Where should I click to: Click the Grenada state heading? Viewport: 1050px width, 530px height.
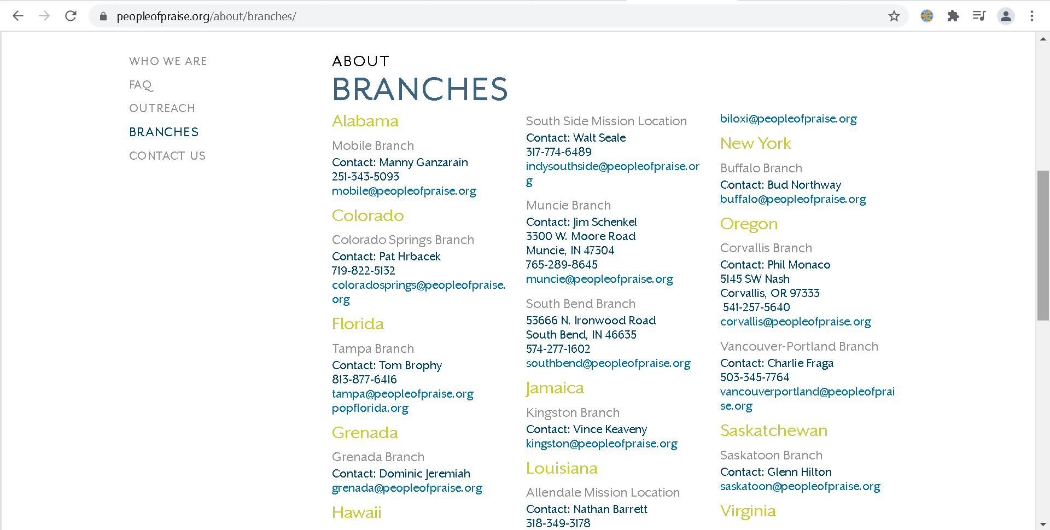point(365,433)
